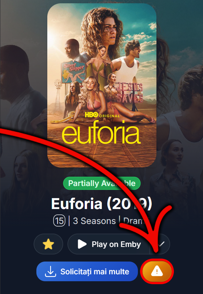Click the orange warning triangle report button
The width and height of the screenshot is (203, 294).
tap(157, 271)
